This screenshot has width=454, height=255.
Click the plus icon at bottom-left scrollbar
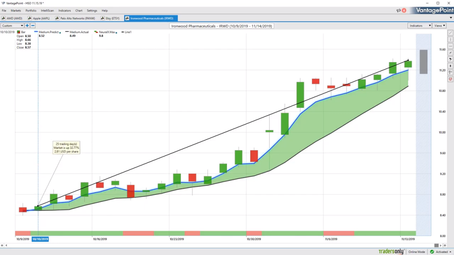point(2,245)
